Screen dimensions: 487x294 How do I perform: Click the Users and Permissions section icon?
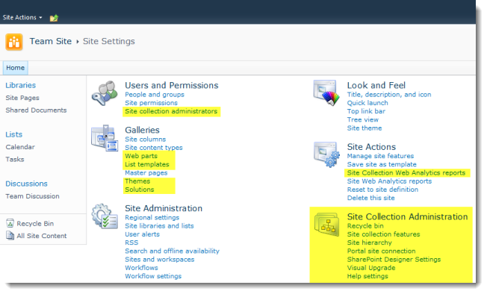point(105,93)
